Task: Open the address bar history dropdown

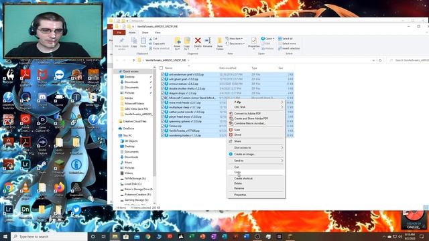Action: (373, 60)
